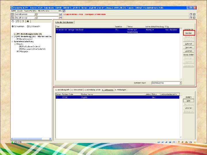Open the first tab icon of the left pane

(x=13, y=21)
